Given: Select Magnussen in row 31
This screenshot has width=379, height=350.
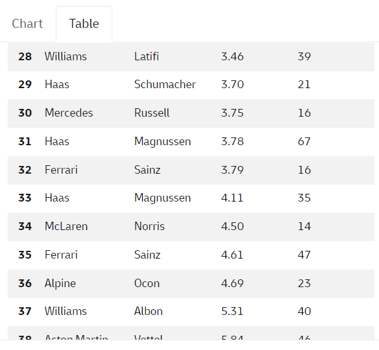Looking at the screenshot, I should click(x=162, y=141).
